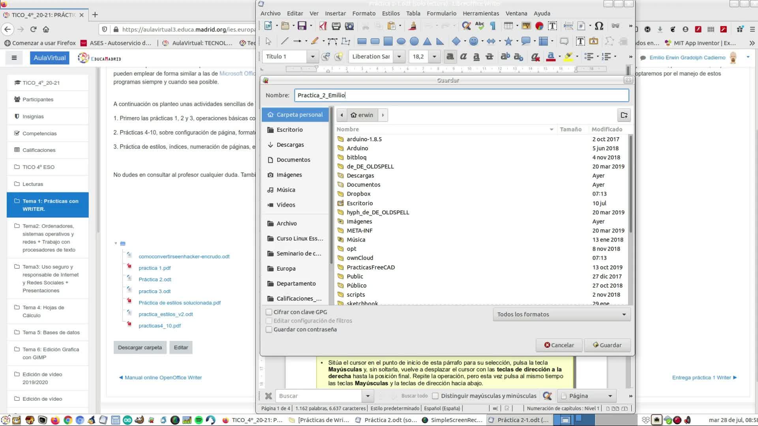Click the Italic formatting icon

point(463,57)
